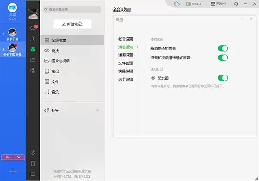259x181 pixels.
Task: Open the files folder icon
Action: pyautogui.click(x=33, y=60)
